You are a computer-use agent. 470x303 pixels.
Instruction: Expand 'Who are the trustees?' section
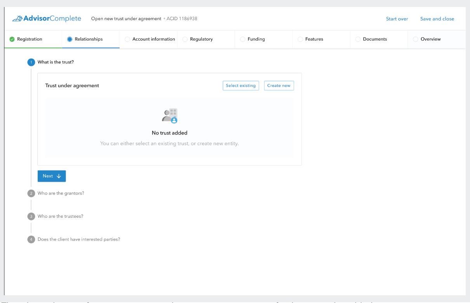[60, 216]
